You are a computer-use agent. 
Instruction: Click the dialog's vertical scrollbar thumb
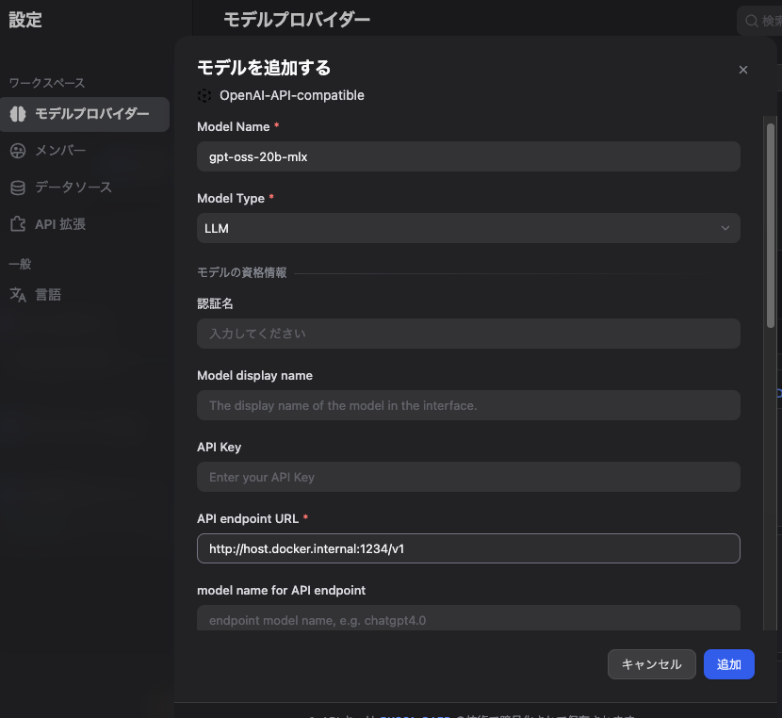(x=771, y=225)
